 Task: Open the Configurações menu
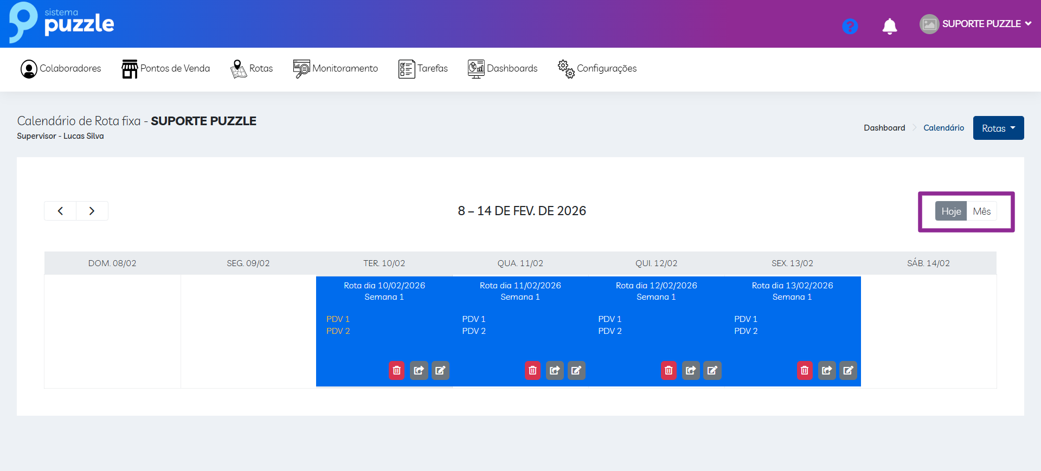597,69
